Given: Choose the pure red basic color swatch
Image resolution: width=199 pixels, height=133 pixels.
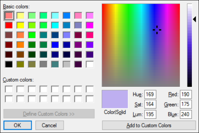Looking at the screenshot, I should coord(9,25).
